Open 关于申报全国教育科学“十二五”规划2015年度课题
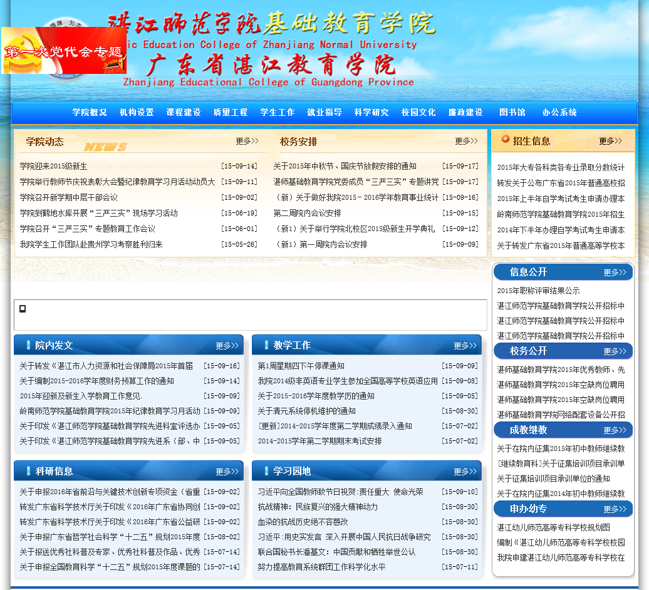Screen dimensions: 649x590 [x=110, y=567]
